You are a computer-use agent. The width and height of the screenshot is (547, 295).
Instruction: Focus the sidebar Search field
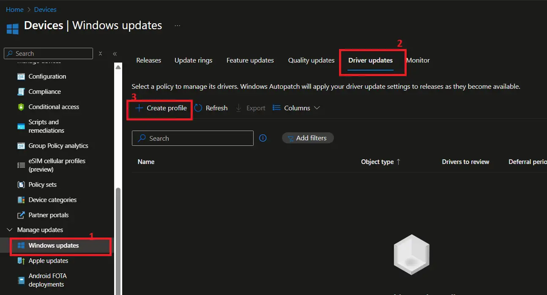(48, 54)
